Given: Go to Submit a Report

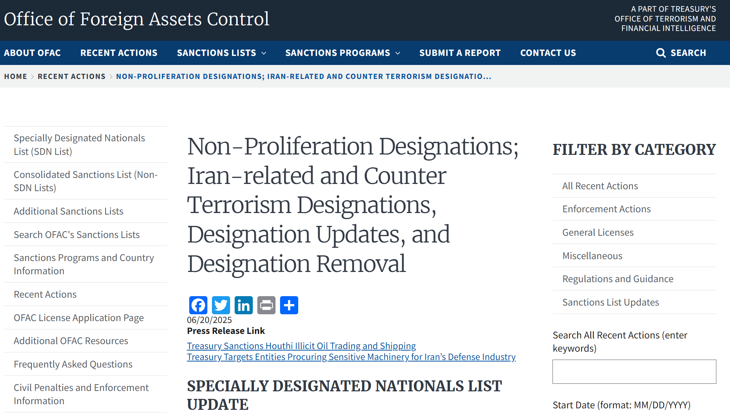Looking at the screenshot, I should click(460, 53).
